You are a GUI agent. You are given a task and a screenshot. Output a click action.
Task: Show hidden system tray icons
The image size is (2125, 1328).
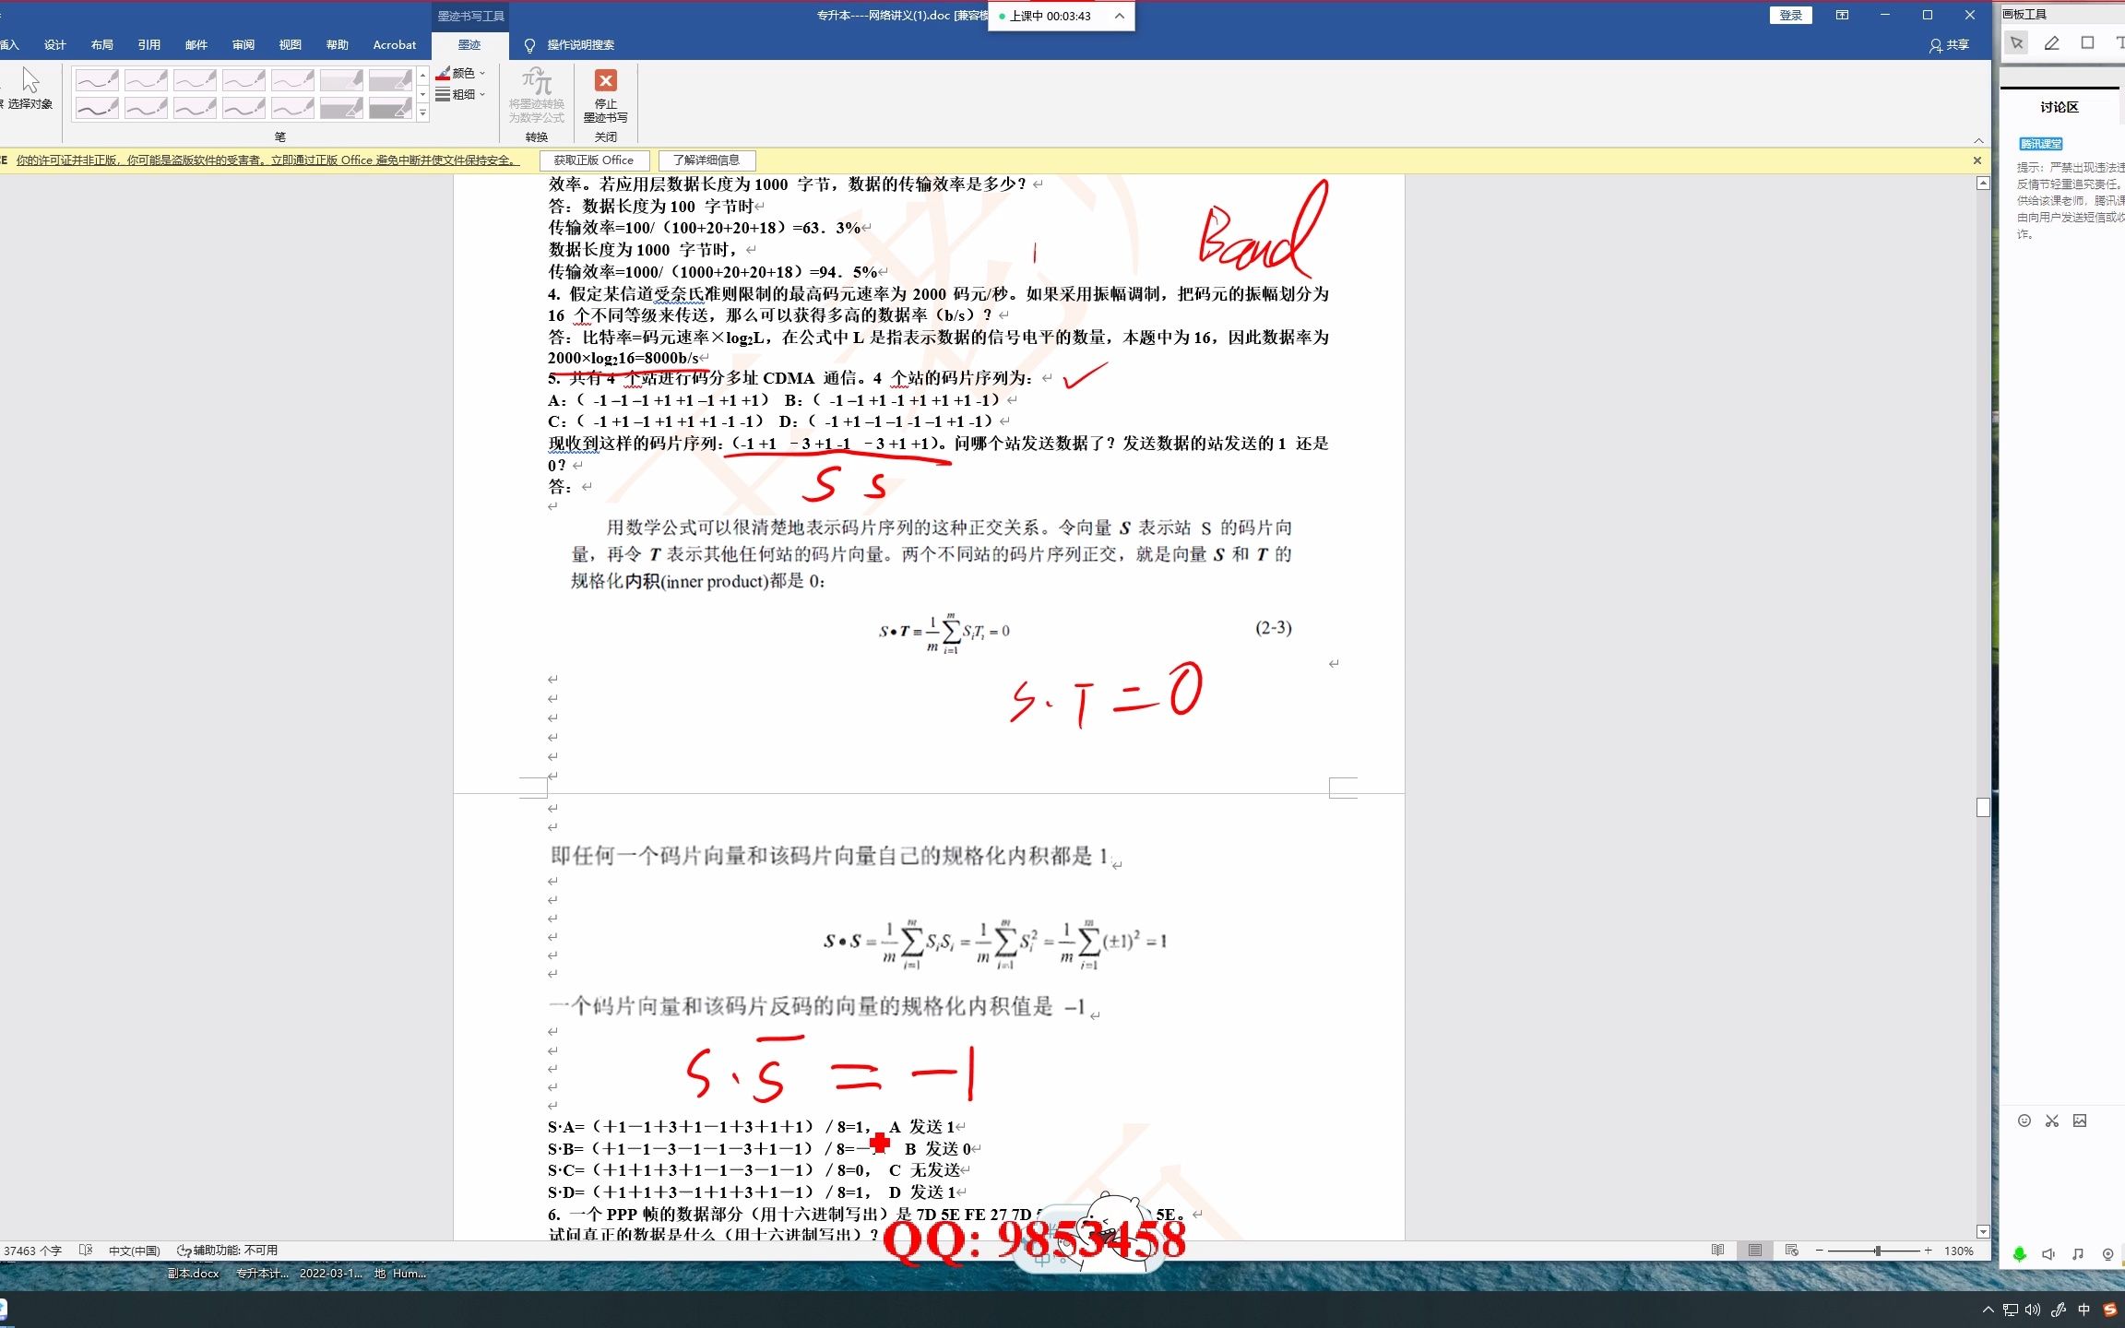pos(1988,1310)
